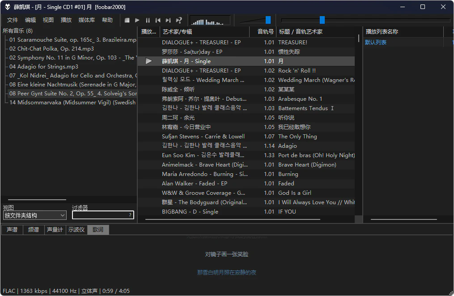The width and height of the screenshot is (454, 296).
Task: Select the 听你说 track row
Action: pos(246,118)
